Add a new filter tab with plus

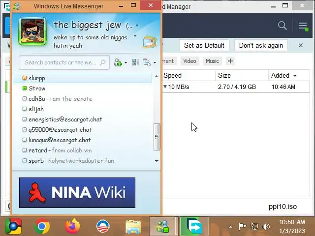pos(230,61)
